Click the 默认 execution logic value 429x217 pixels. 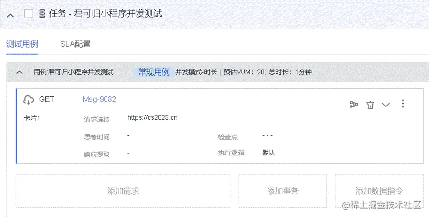[268, 153]
